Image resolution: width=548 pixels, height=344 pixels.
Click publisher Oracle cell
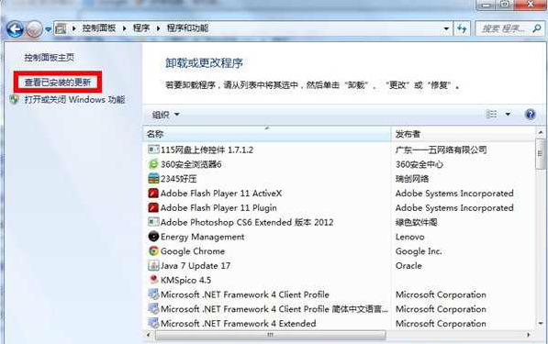(x=408, y=266)
